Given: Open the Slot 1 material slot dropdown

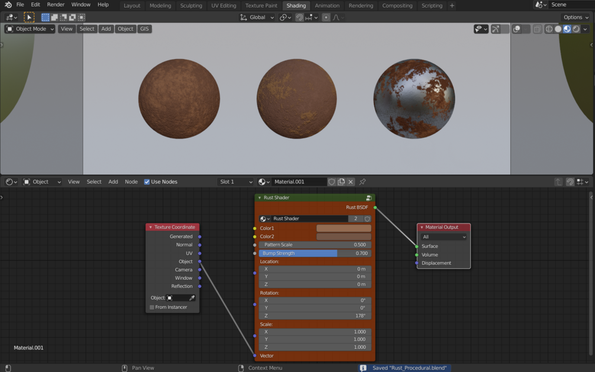Looking at the screenshot, I should pos(235,182).
